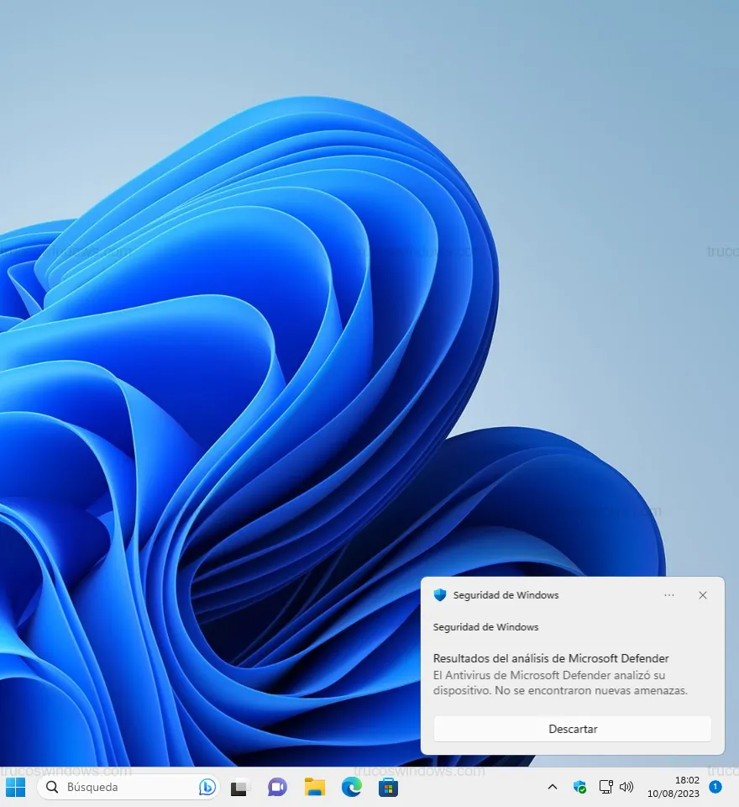
Task: Click the Seguridad de Windows subtitle text
Action: point(485,627)
